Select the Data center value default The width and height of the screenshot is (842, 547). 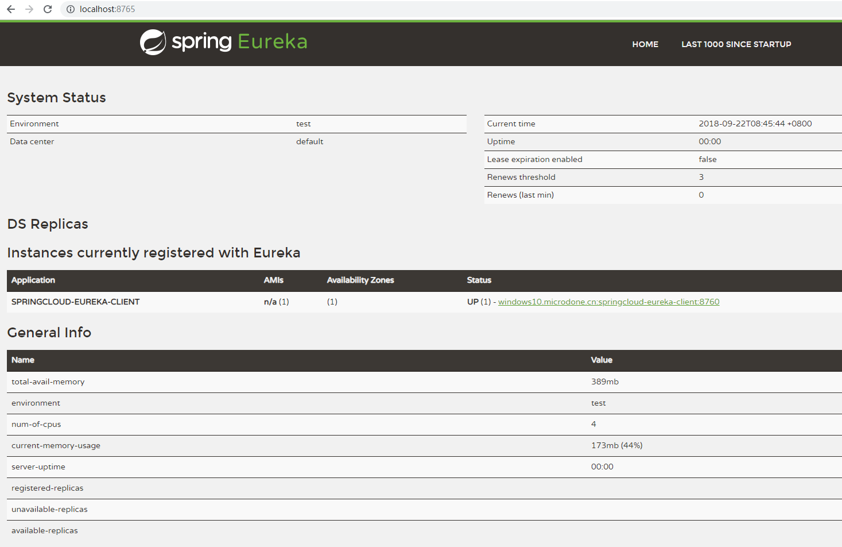click(310, 141)
